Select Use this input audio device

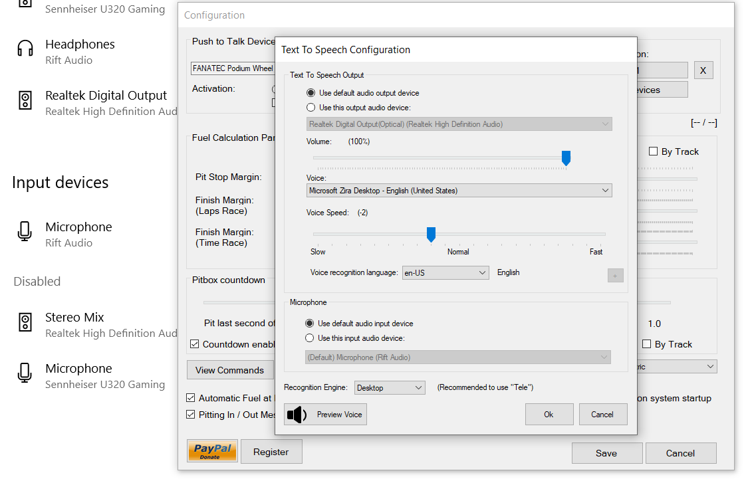[x=310, y=338]
